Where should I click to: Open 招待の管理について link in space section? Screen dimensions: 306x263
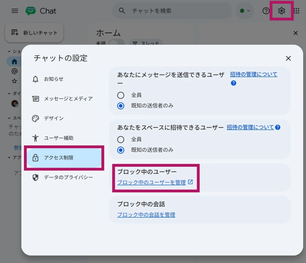point(250,127)
